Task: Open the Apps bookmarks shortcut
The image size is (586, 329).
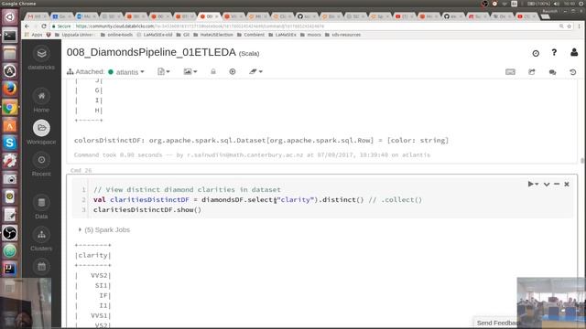Action: [34, 35]
